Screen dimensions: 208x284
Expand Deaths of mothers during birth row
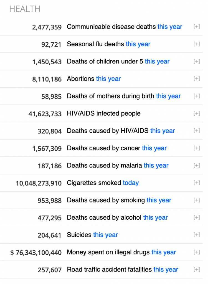(196, 96)
